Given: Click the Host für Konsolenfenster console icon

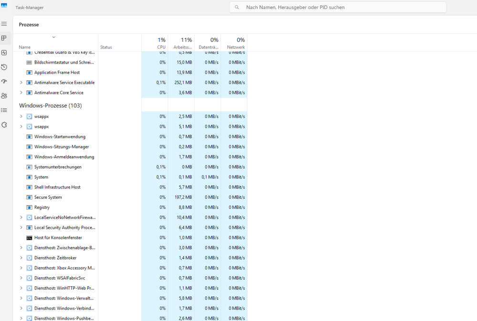Looking at the screenshot, I should coord(29,238).
